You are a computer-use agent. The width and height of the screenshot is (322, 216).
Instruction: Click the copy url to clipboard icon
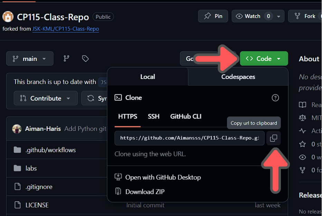pos(273,138)
